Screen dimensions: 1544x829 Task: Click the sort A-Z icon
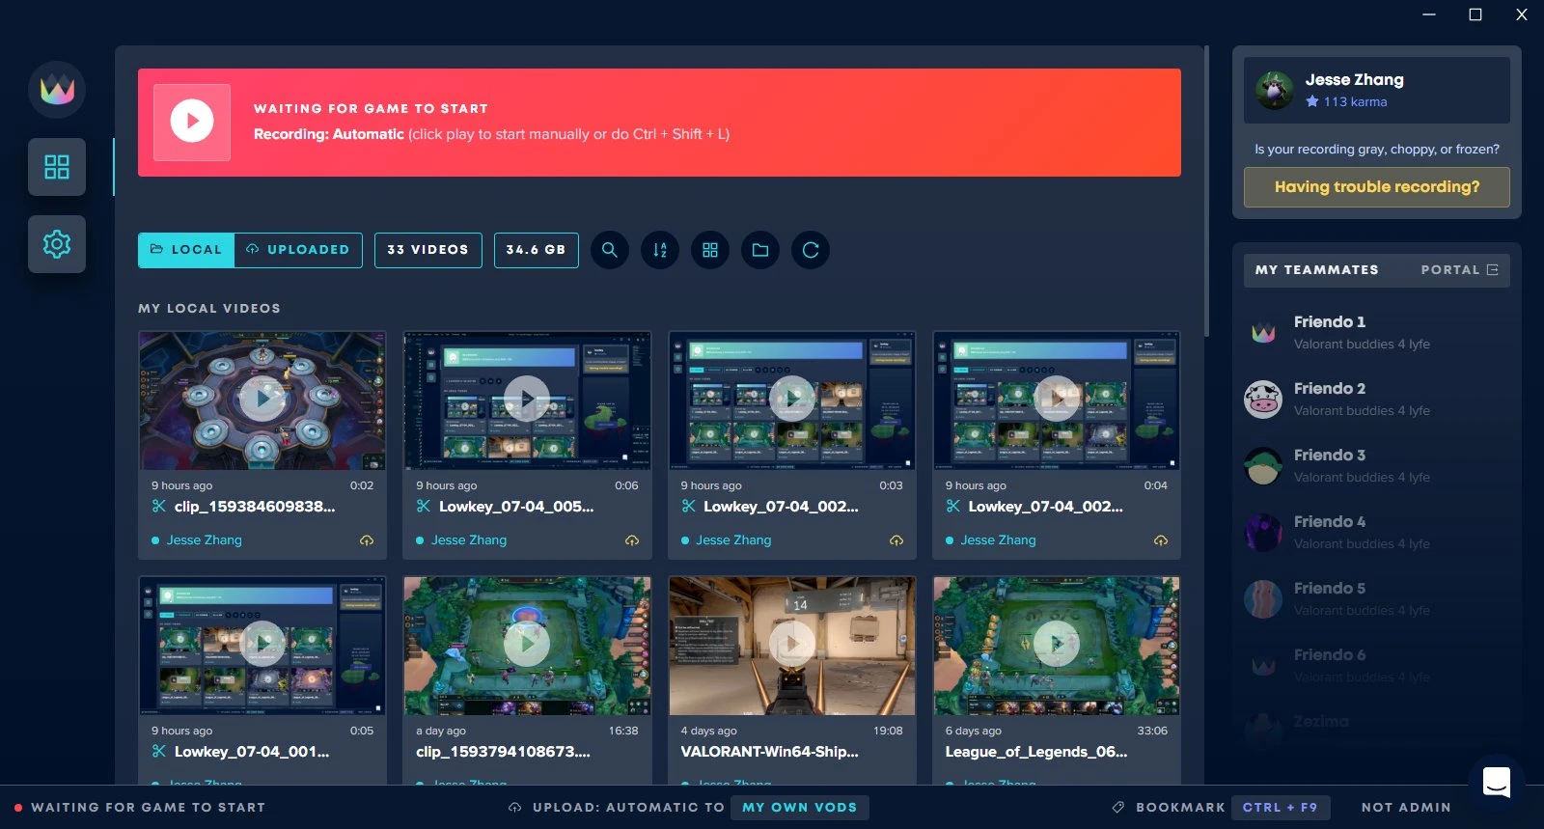pyautogui.click(x=660, y=250)
